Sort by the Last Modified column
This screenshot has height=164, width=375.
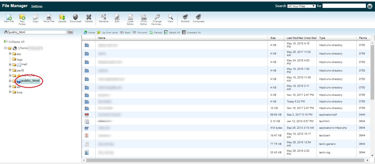[x=301, y=38]
